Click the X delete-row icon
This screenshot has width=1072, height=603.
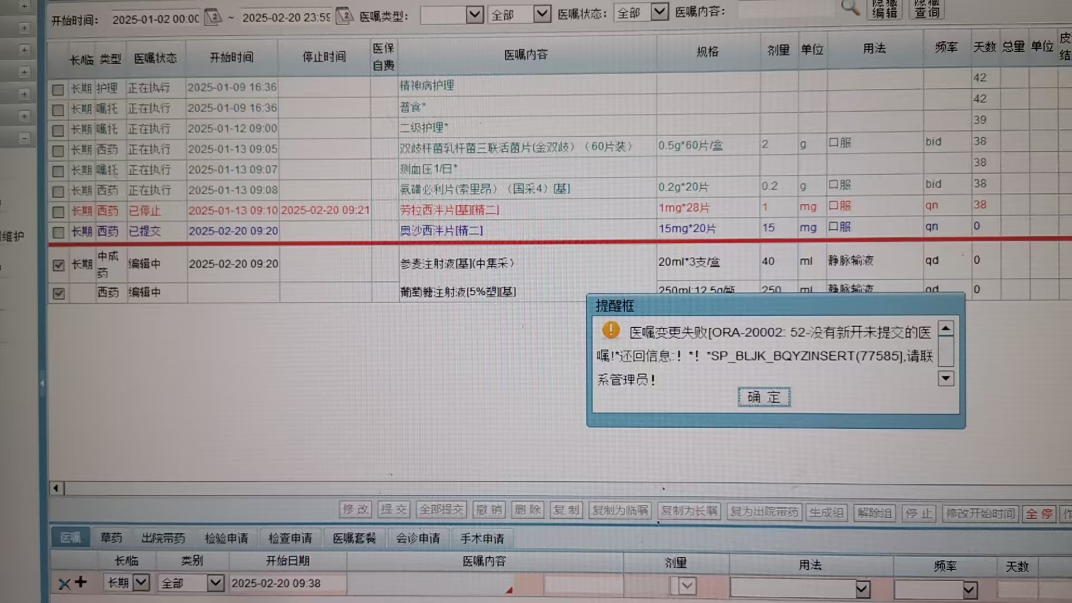point(64,584)
